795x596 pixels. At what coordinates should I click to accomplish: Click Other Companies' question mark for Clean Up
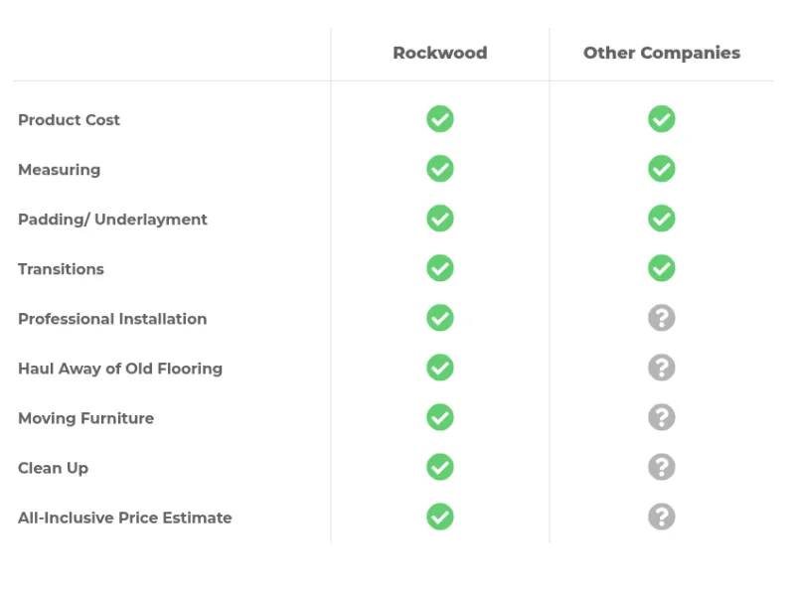point(662,467)
